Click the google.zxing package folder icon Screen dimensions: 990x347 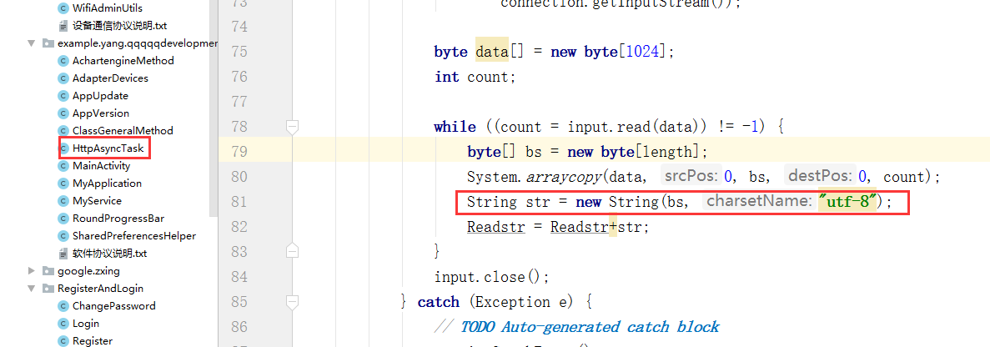coord(48,271)
